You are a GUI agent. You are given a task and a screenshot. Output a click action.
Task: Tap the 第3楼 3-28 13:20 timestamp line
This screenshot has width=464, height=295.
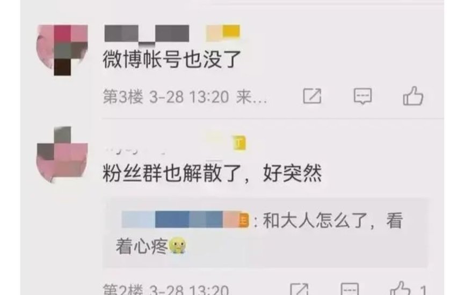[x=166, y=97]
